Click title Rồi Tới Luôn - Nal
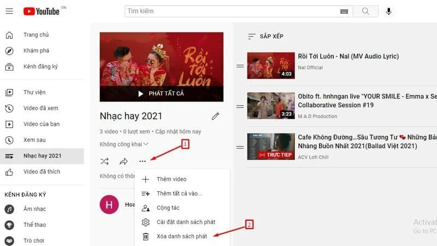The width and height of the screenshot is (437, 246). click(349, 56)
